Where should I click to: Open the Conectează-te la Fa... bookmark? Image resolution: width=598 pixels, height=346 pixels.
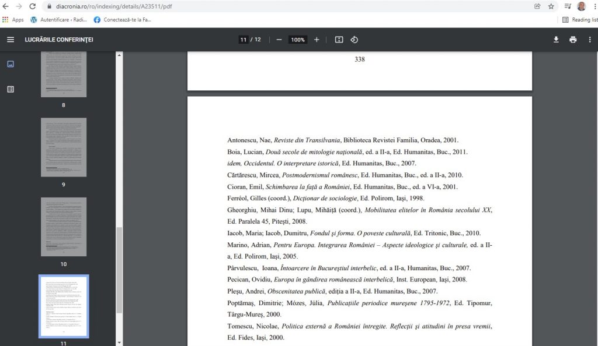pyautogui.click(x=123, y=20)
